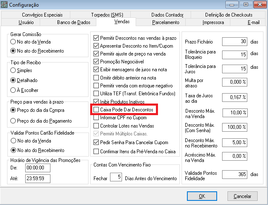Click the Tolerância para Bloqueio field

click(x=234, y=55)
